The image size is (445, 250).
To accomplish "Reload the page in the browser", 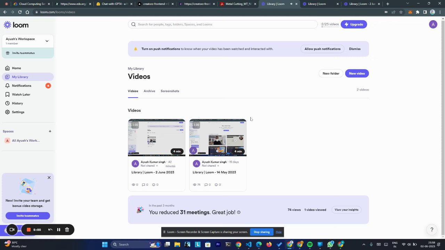I will tap(20, 12).
